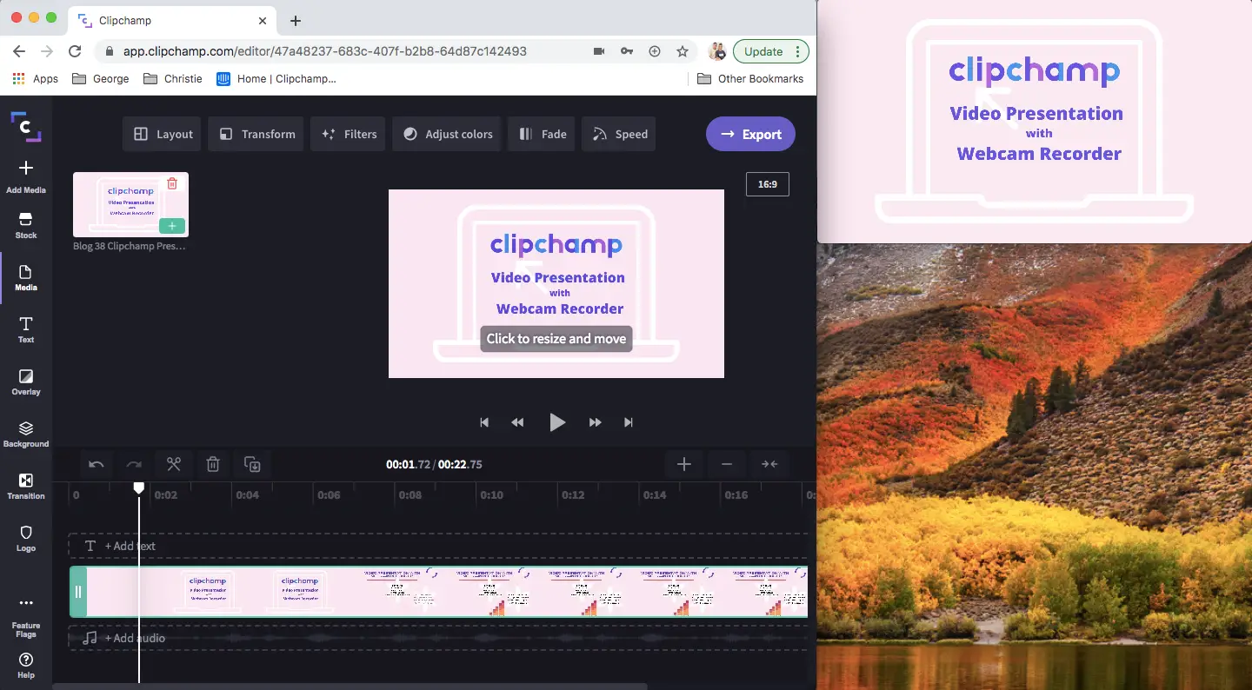Click the Chrome Update button
The width and height of the screenshot is (1252, 690).
click(x=771, y=51)
